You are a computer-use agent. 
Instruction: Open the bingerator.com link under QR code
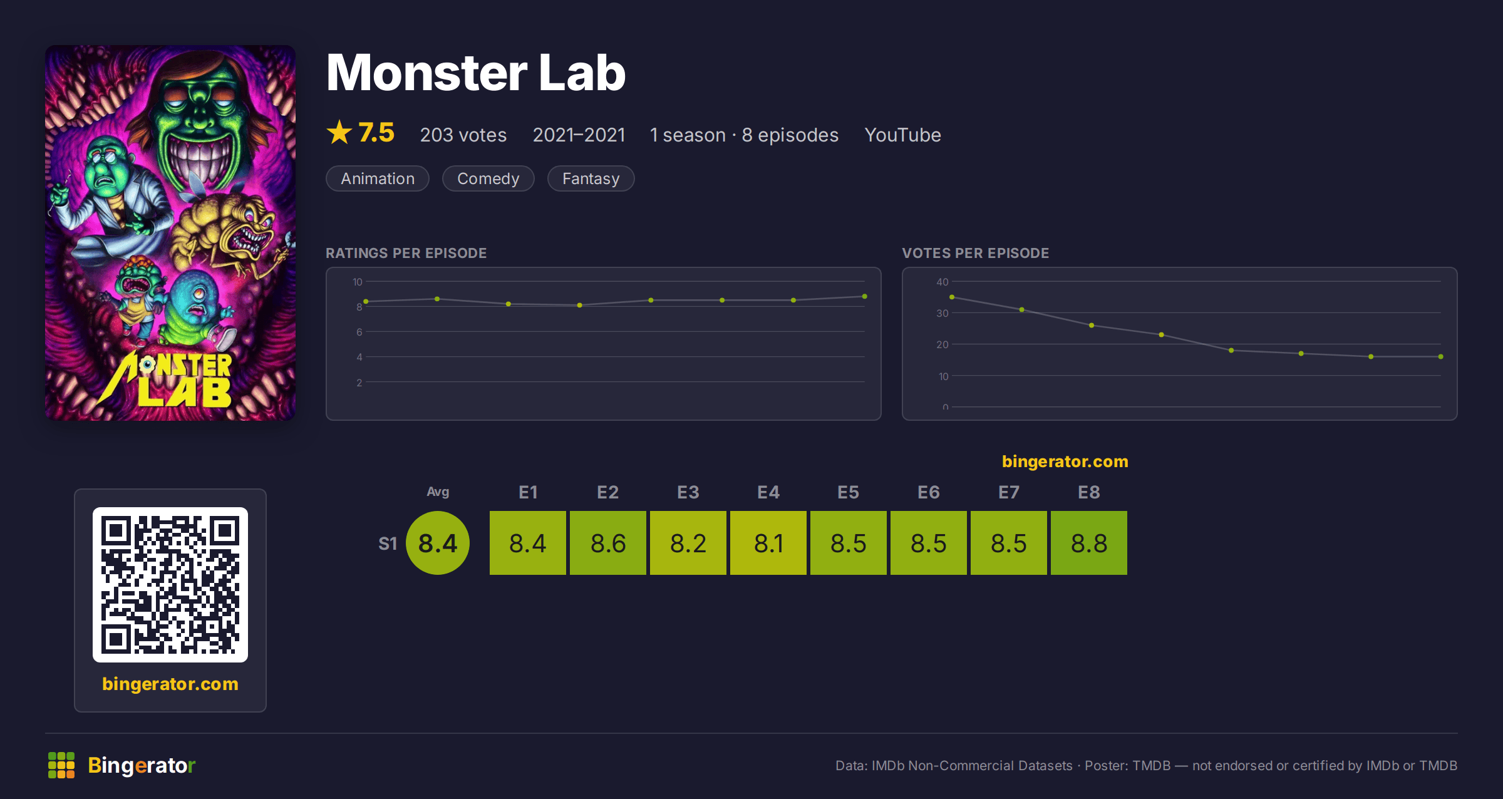pyautogui.click(x=170, y=684)
